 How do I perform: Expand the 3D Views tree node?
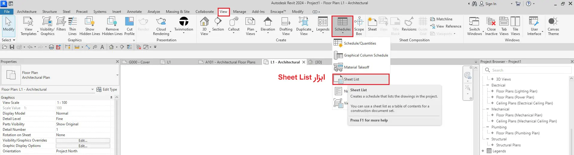[492, 79]
